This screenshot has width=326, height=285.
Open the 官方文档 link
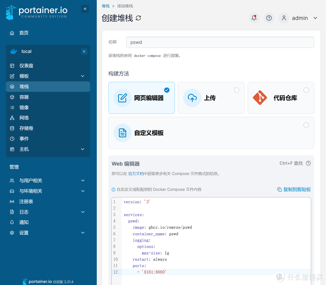tap(136, 174)
